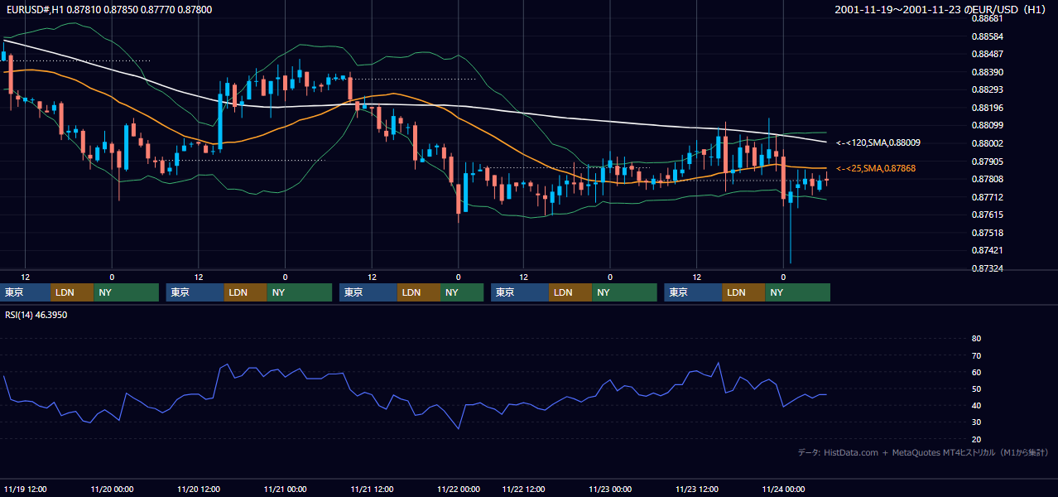This screenshot has width=1058, height=497.
Task: Click the 0.87324 price axis label
Action: click(x=987, y=268)
